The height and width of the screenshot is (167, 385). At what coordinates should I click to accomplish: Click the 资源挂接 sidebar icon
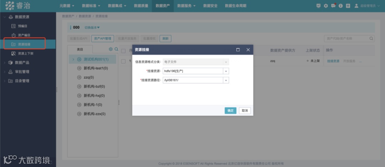(x=14, y=44)
